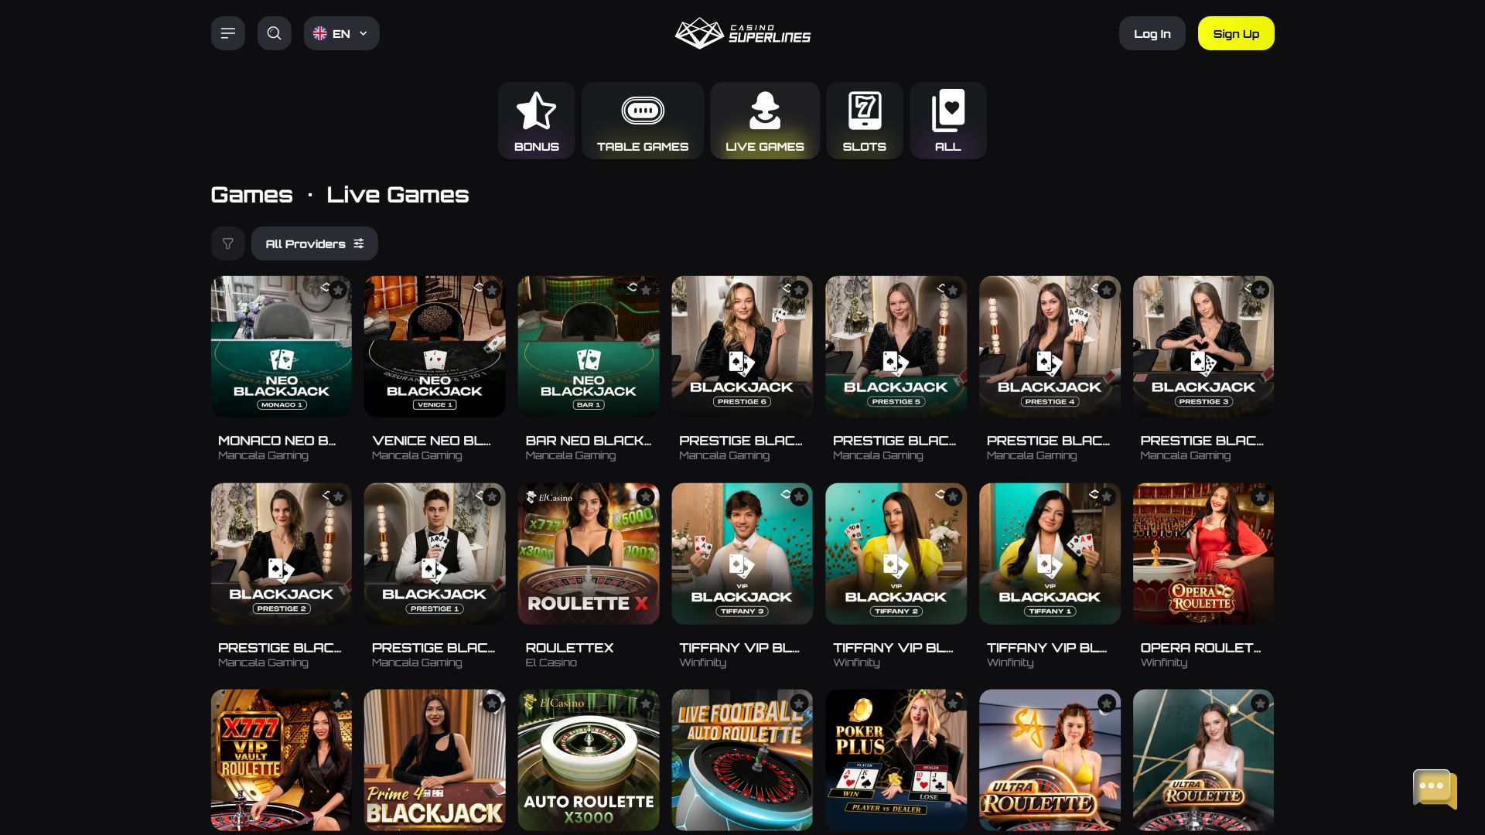Screen dimensions: 1485x835
Task: Favorite Blackjack Prestige 5 with star
Action: pyautogui.click(x=953, y=290)
